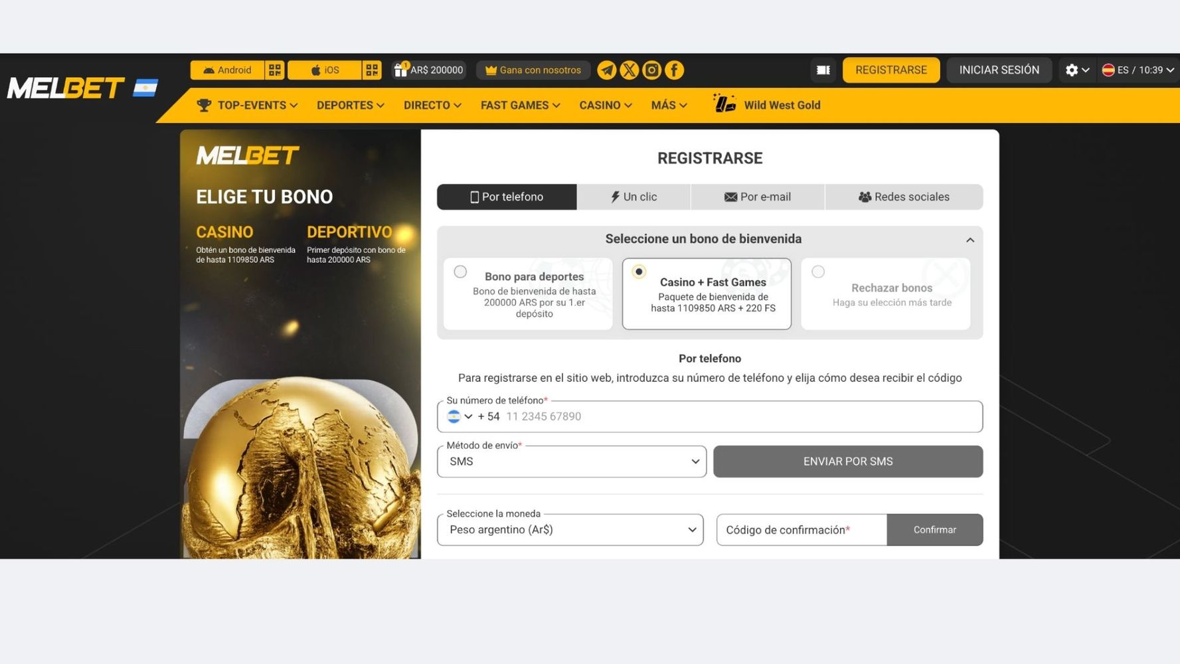Expand the DEPORTES menu

tap(351, 105)
